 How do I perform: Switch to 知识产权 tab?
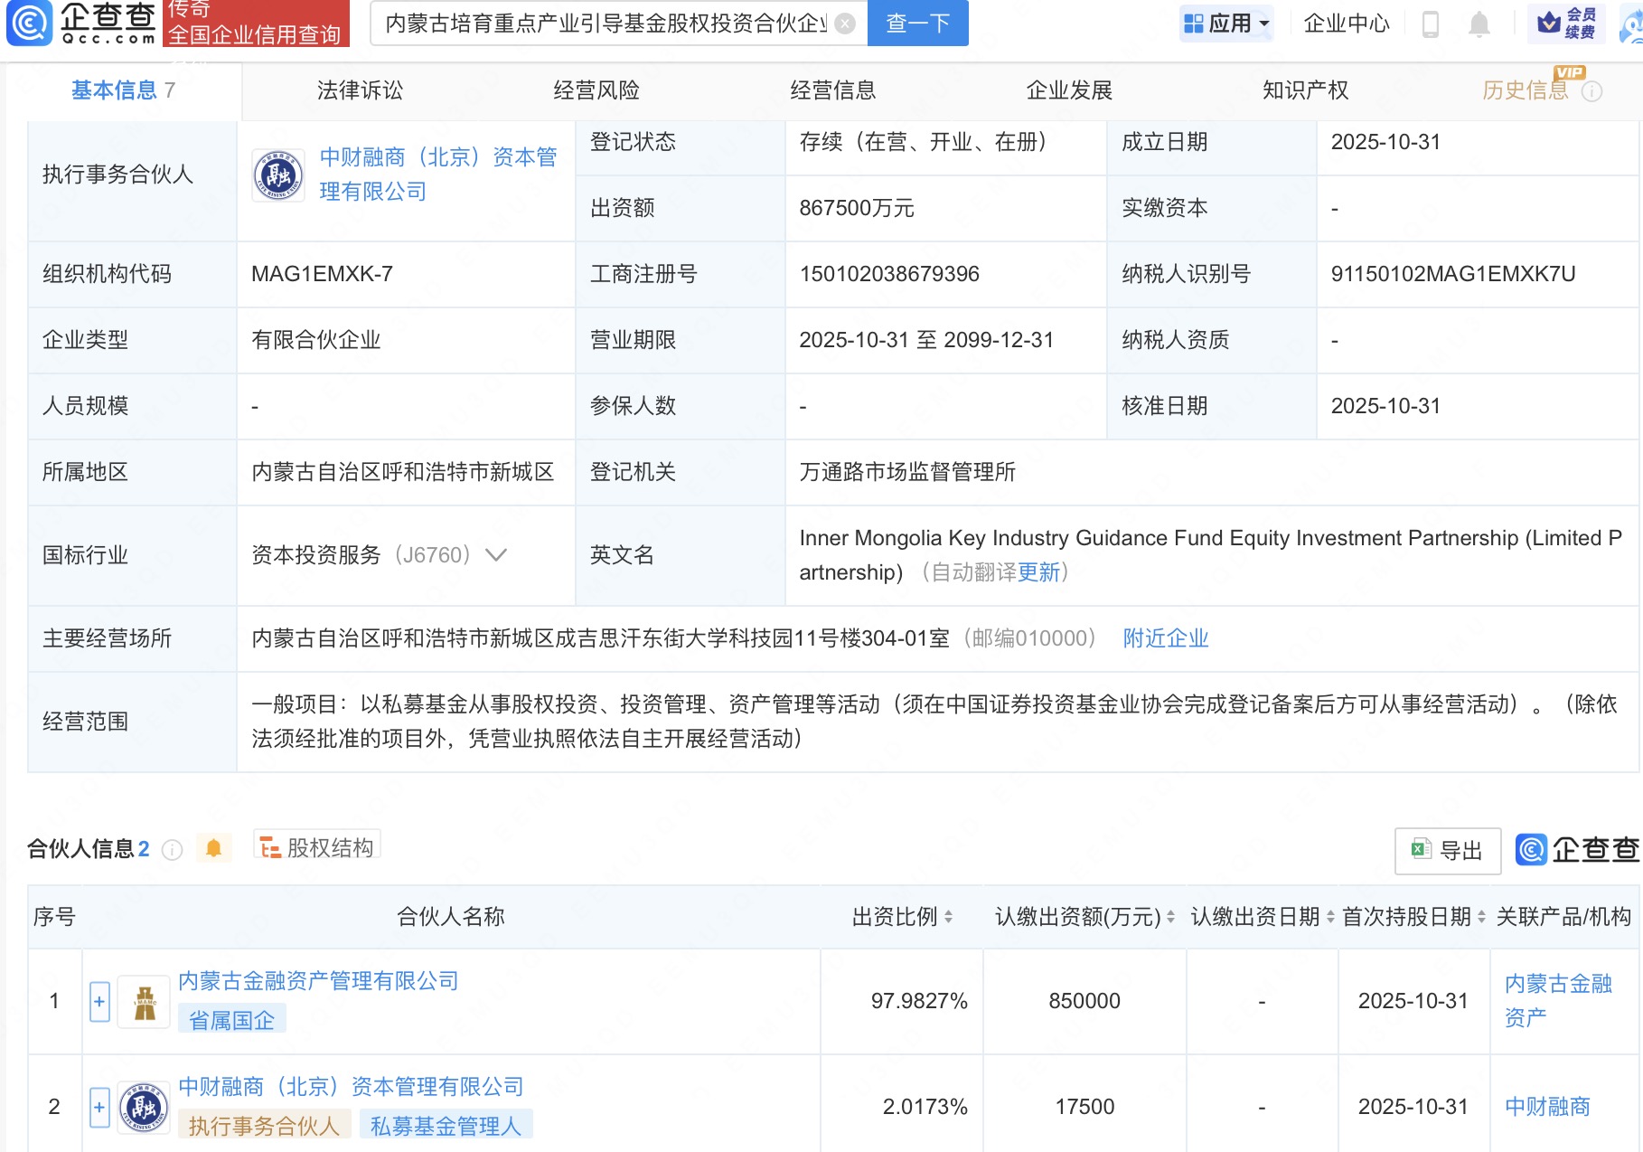click(1305, 90)
